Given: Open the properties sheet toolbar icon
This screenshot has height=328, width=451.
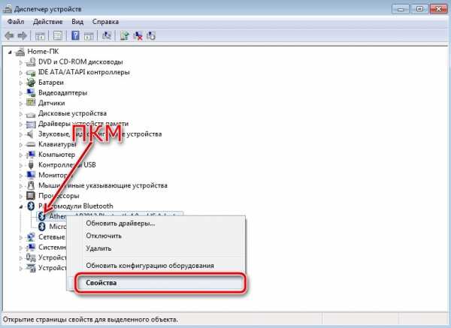Looking at the screenshot, I should 58,36.
